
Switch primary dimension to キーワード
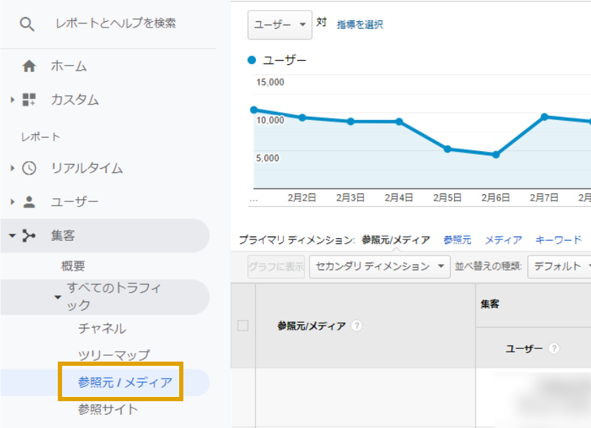pyautogui.click(x=558, y=240)
